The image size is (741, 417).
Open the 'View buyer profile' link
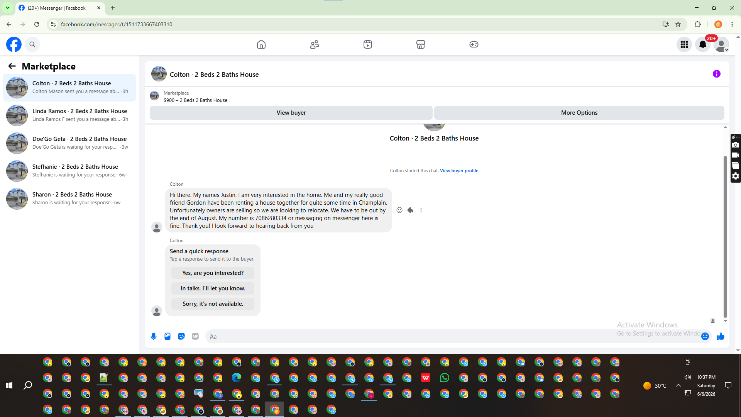tap(459, 171)
